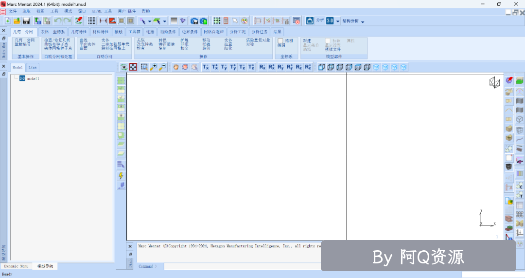Click the Fill View icon in the view toolbar
The image size is (525, 278).
133,67
